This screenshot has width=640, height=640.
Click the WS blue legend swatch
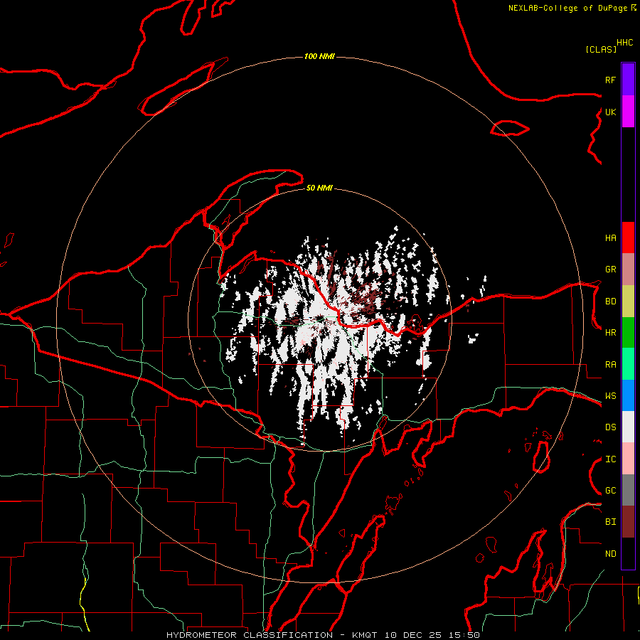tap(628, 395)
